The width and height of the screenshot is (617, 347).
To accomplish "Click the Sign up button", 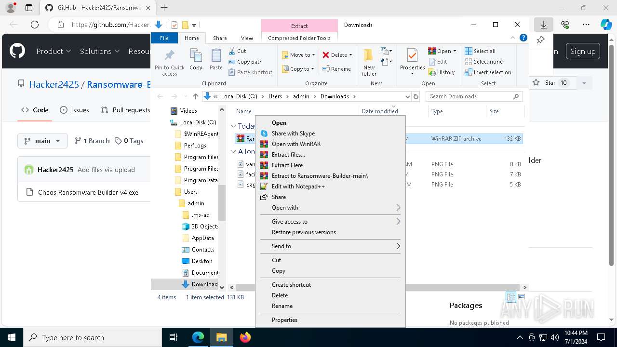I will 583,52.
